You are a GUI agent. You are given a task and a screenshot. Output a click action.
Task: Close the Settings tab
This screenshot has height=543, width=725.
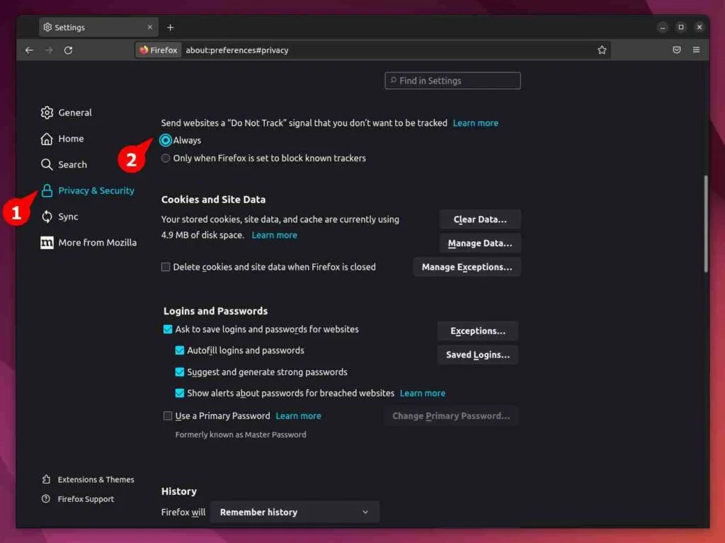[x=150, y=28]
